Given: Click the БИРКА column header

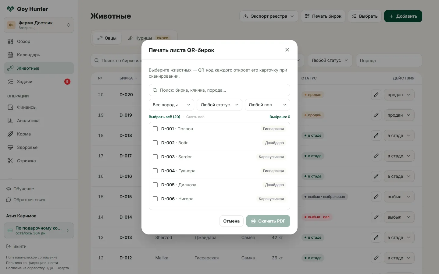Looking at the screenshot, I should (128, 78).
